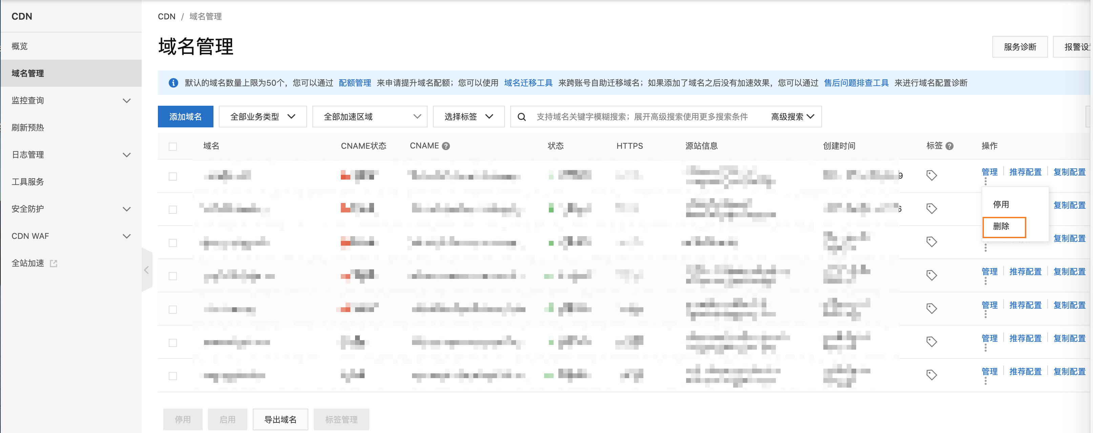Click 管理 in the fourth domain row
This screenshot has width=1093, height=433.
(x=989, y=271)
